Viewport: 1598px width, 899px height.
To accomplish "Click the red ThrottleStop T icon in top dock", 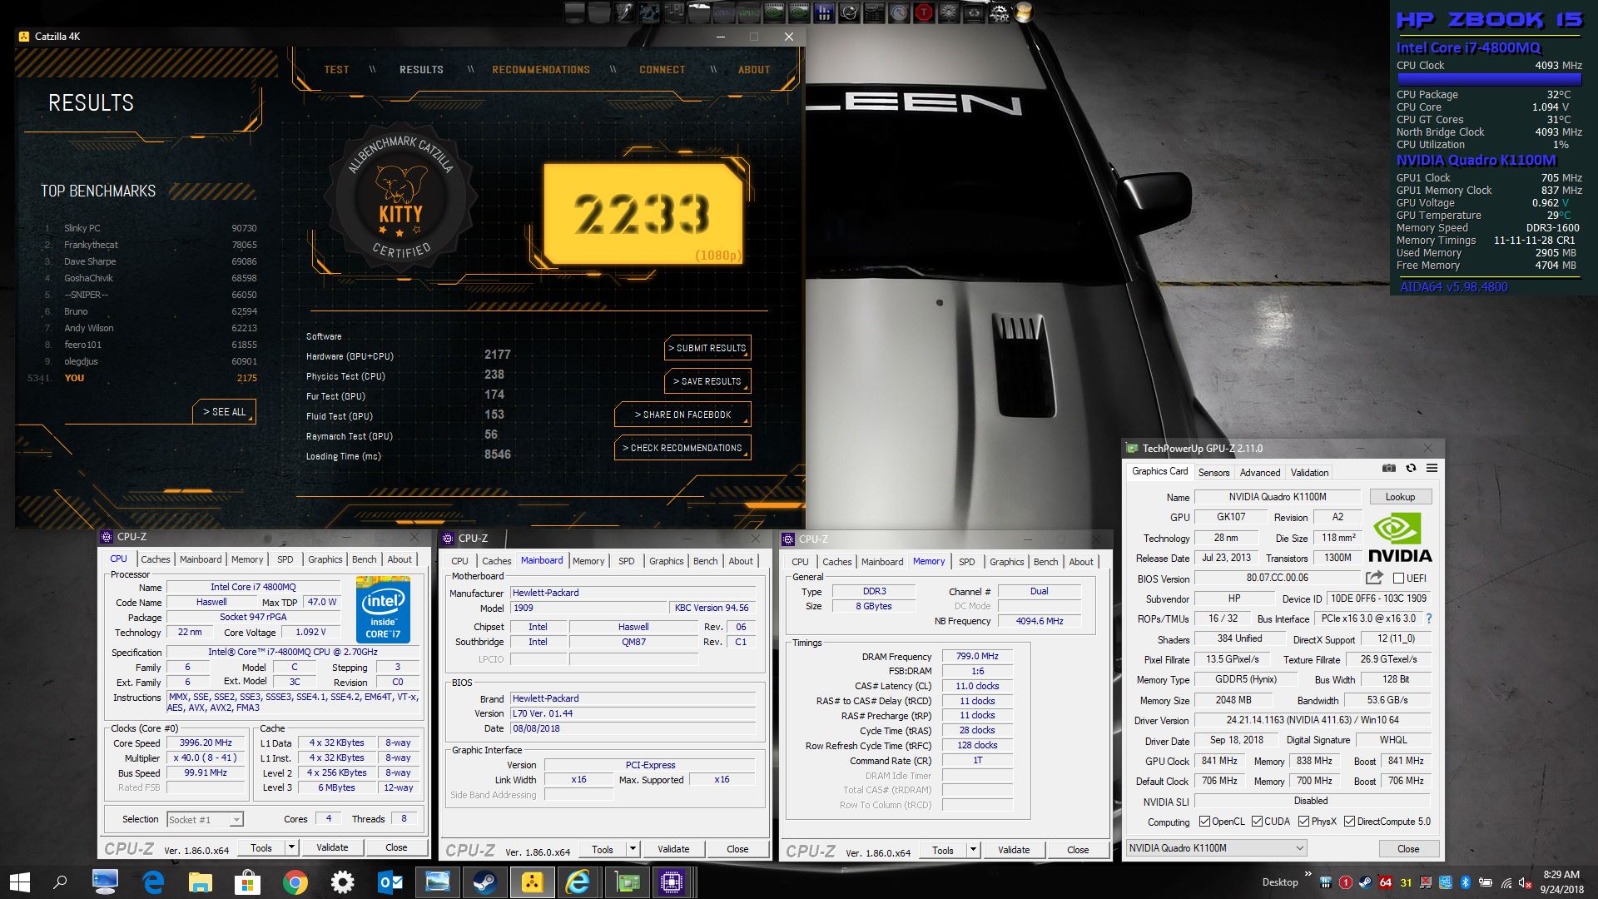I will [x=924, y=12].
